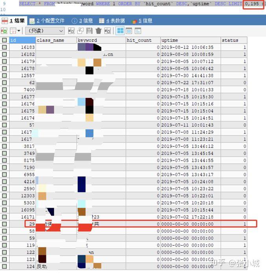Expand the export options arrow beside second icon
The image size is (266, 274).
[19, 31]
